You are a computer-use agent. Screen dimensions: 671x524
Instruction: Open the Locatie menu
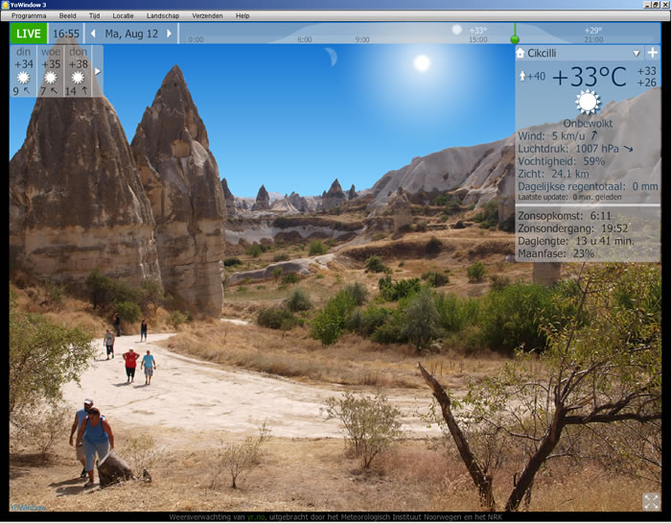click(124, 16)
